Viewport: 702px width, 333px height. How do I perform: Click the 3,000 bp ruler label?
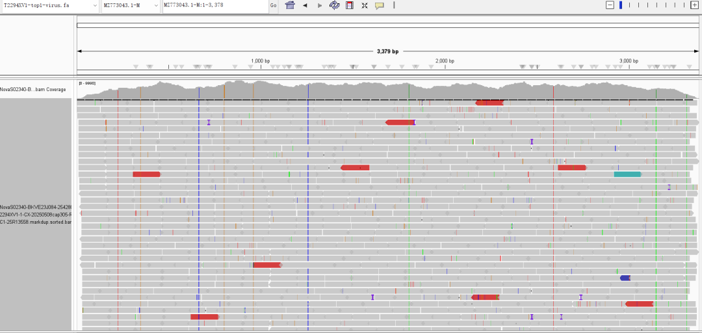pos(629,61)
